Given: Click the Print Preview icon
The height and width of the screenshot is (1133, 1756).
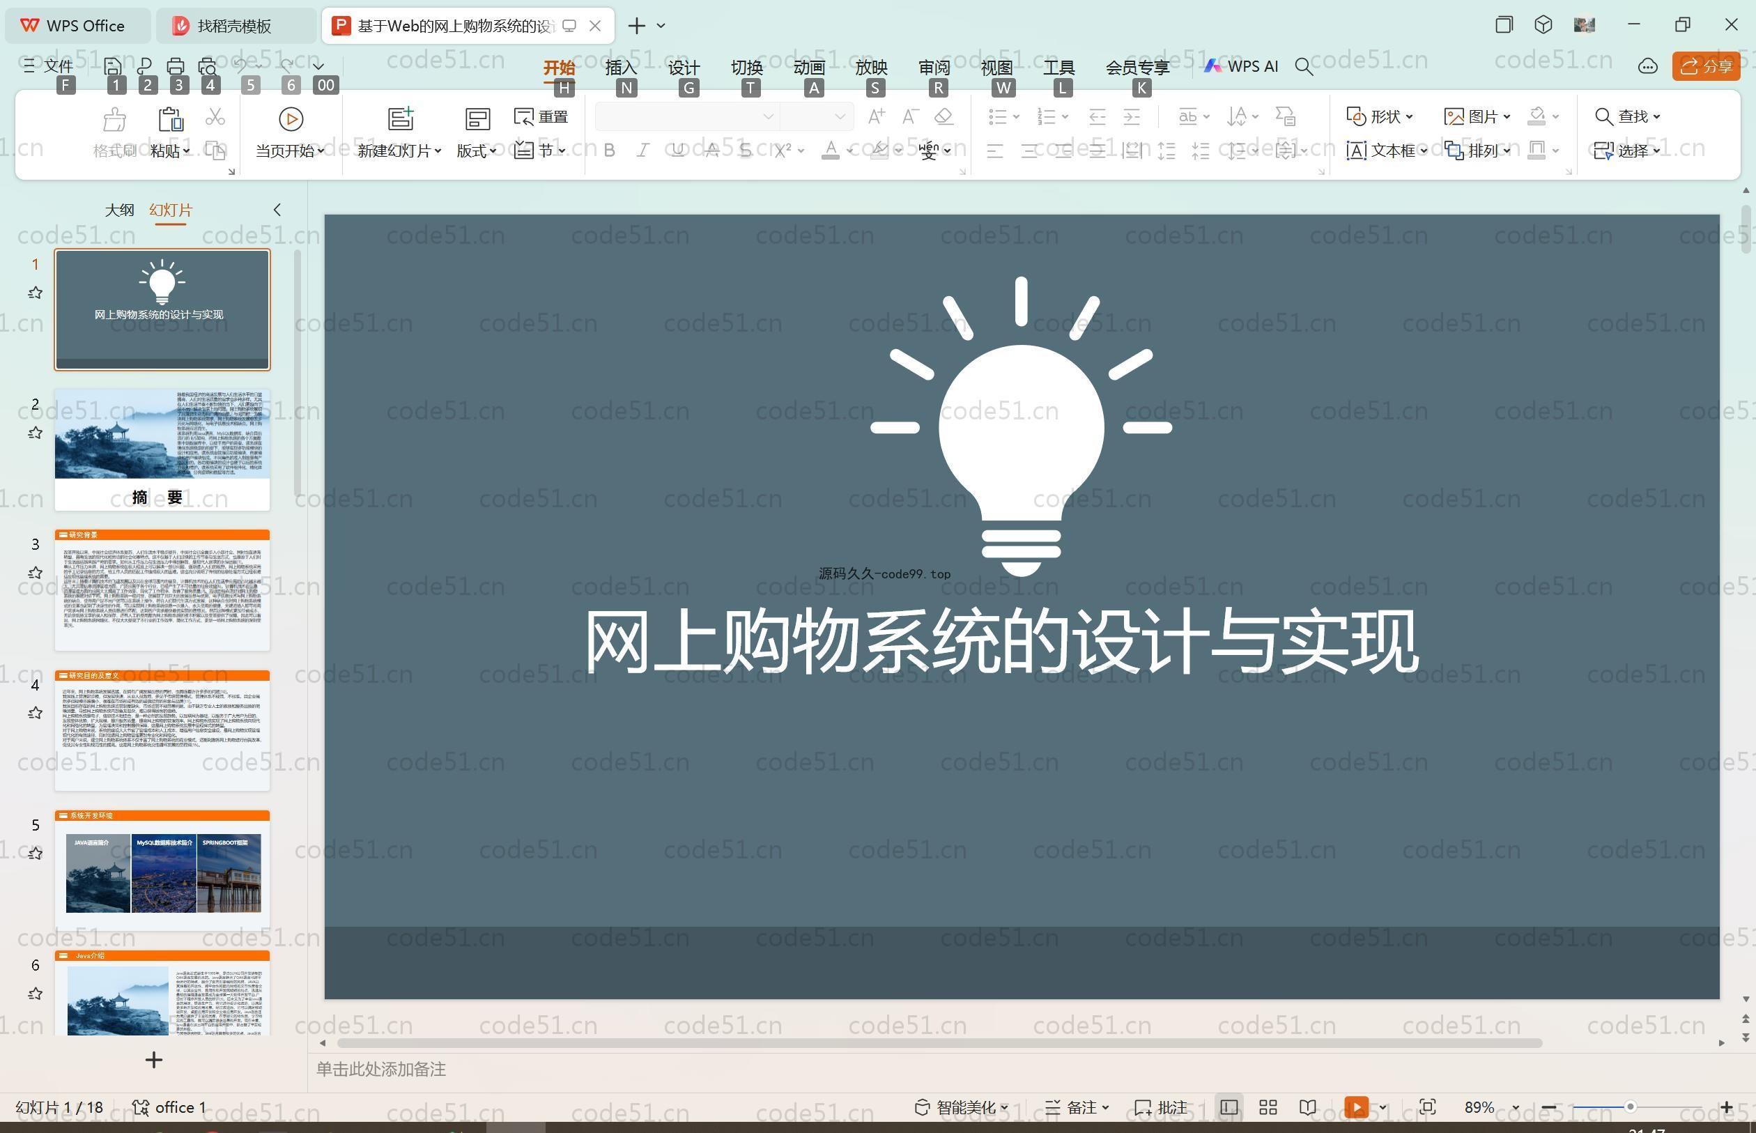Looking at the screenshot, I should pyautogui.click(x=208, y=66).
